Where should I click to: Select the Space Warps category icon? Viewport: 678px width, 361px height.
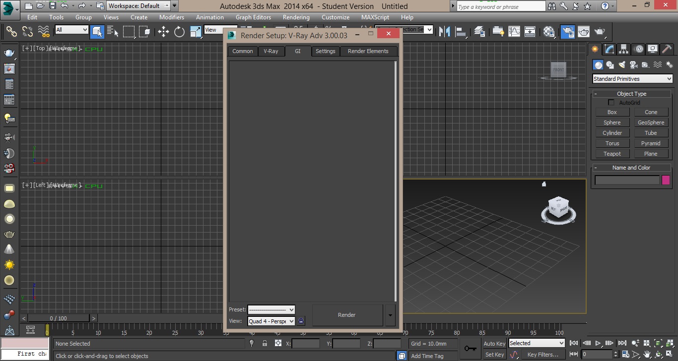[657, 65]
